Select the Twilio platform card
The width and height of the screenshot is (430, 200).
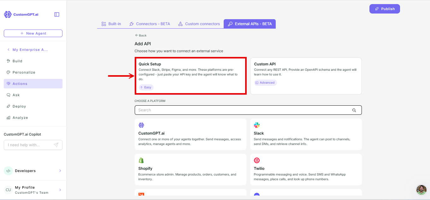coord(306,169)
